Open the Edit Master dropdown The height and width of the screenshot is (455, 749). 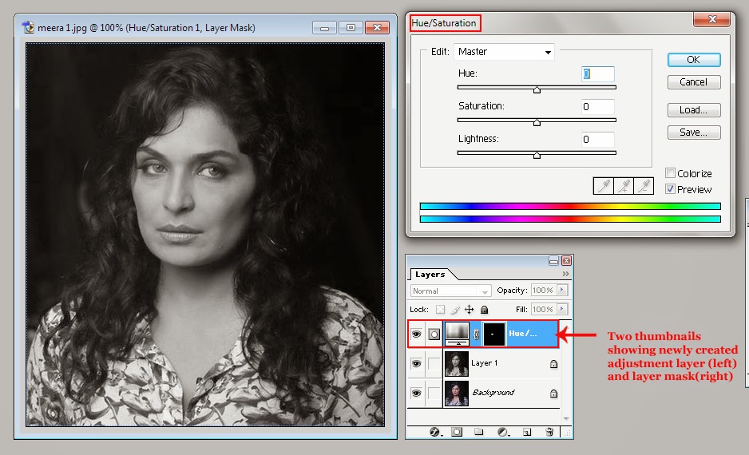(504, 52)
